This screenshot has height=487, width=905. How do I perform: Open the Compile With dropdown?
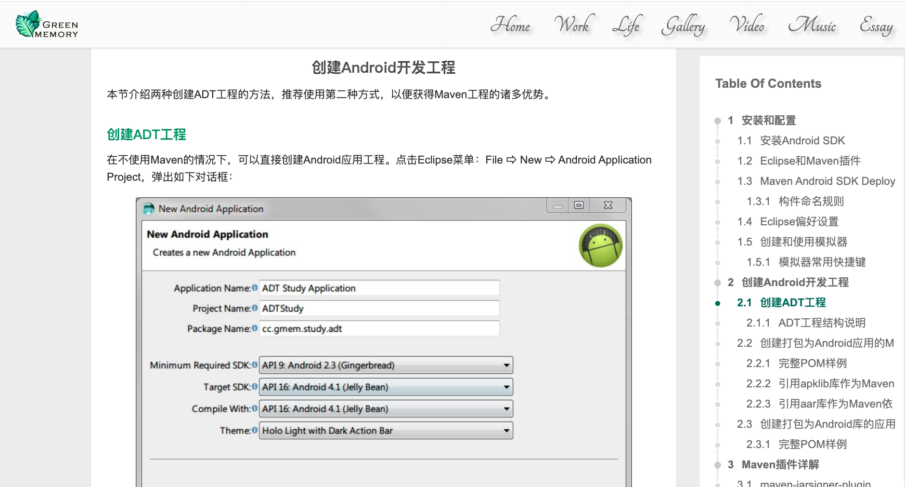tap(386, 409)
